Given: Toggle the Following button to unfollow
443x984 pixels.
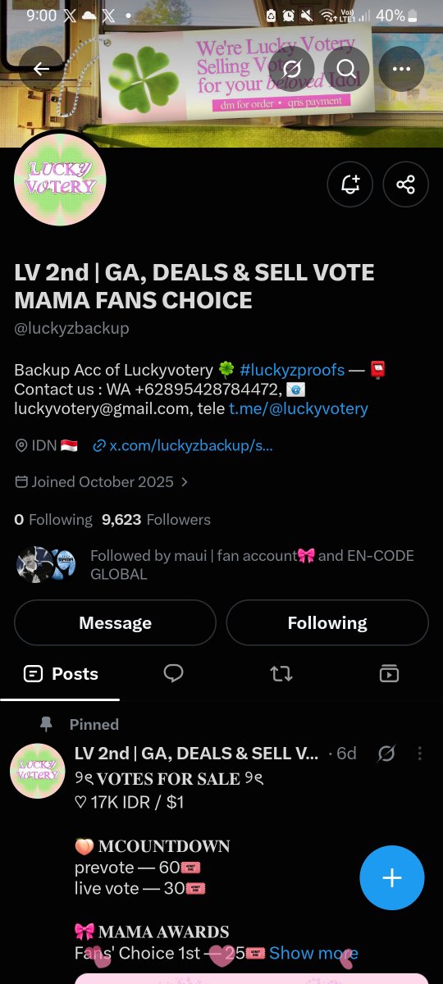Looking at the screenshot, I should point(327,623).
